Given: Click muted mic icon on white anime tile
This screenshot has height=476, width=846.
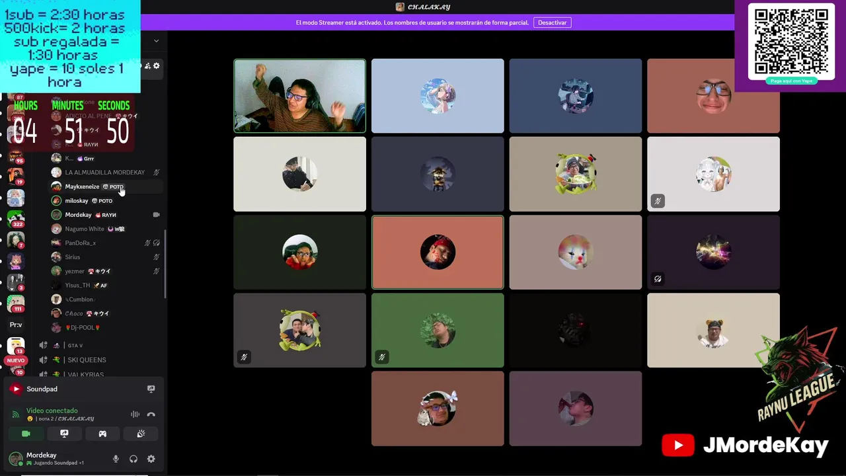Looking at the screenshot, I should (x=658, y=201).
